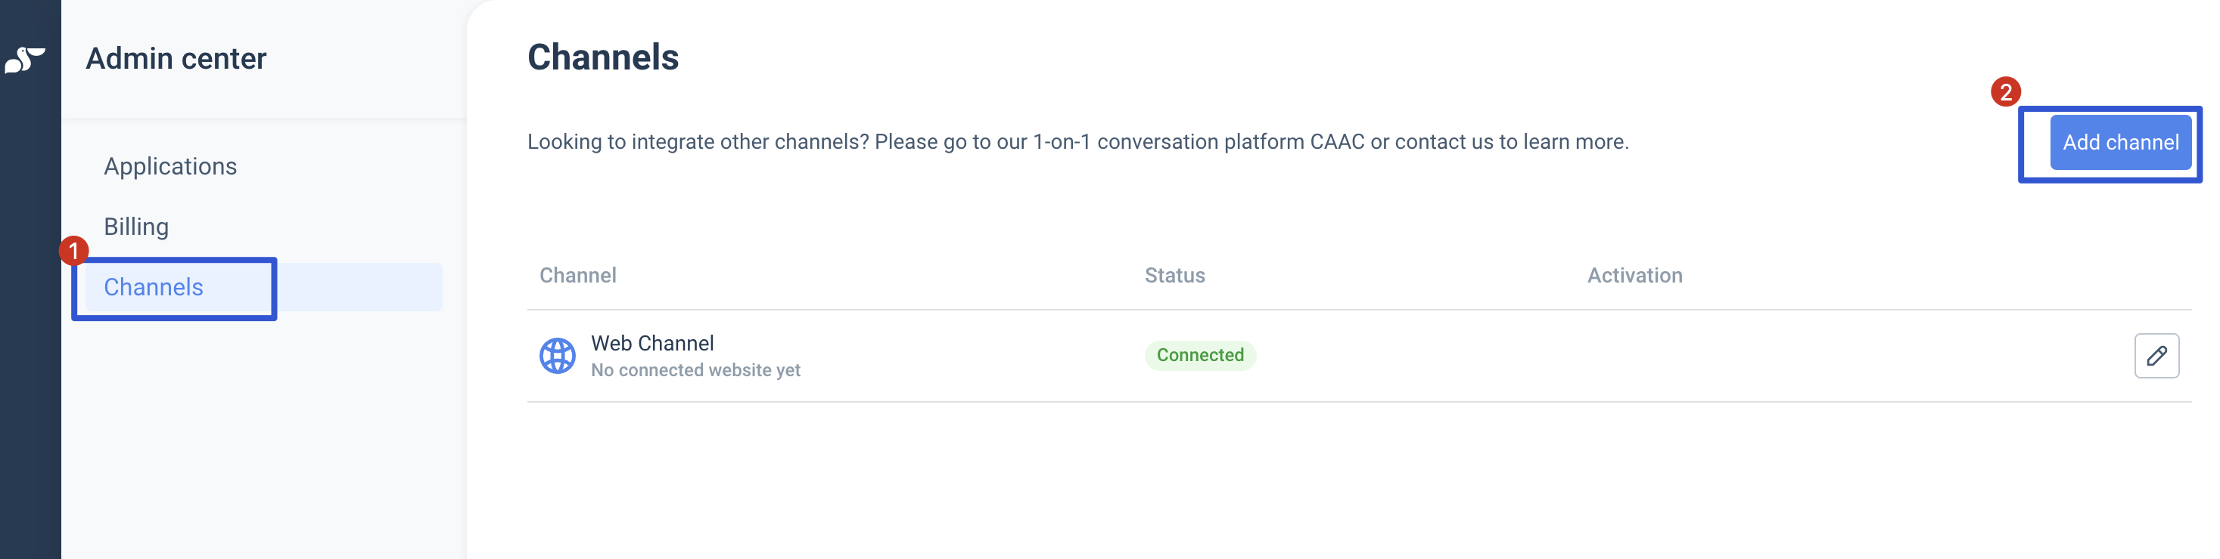Click the highlighted area right of Channels
2220x559 pixels.
(x=359, y=286)
